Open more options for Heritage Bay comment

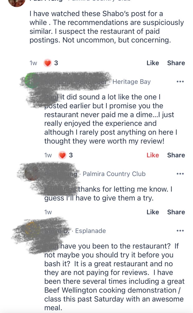(x=180, y=82)
